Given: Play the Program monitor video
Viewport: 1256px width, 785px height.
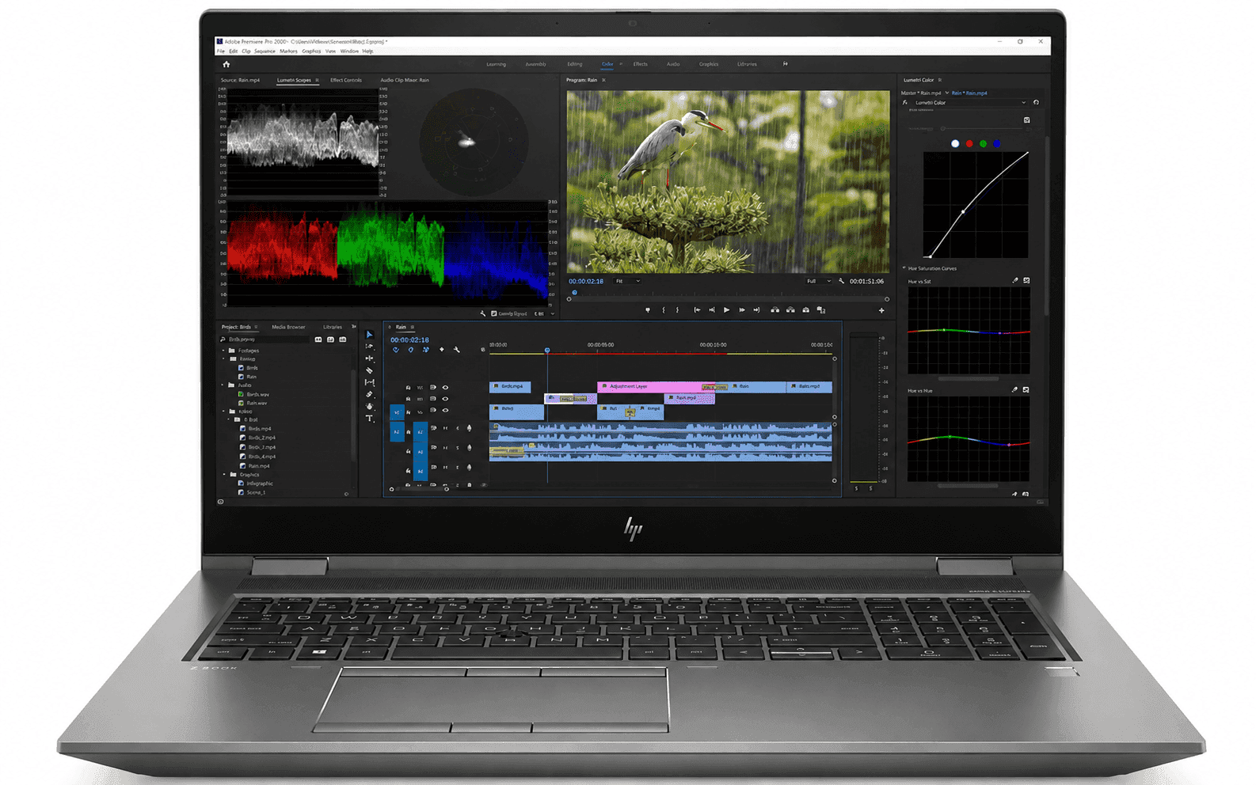Looking at the screenshot, I should 726,310.
